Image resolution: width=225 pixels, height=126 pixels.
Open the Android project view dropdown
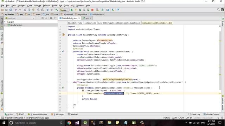tap(20, 18)
